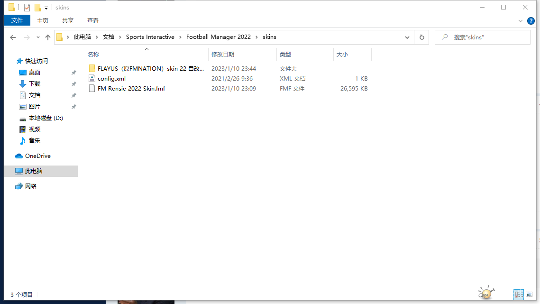
Task: Switch to large icons view layout button
Action: click(529, 295)
